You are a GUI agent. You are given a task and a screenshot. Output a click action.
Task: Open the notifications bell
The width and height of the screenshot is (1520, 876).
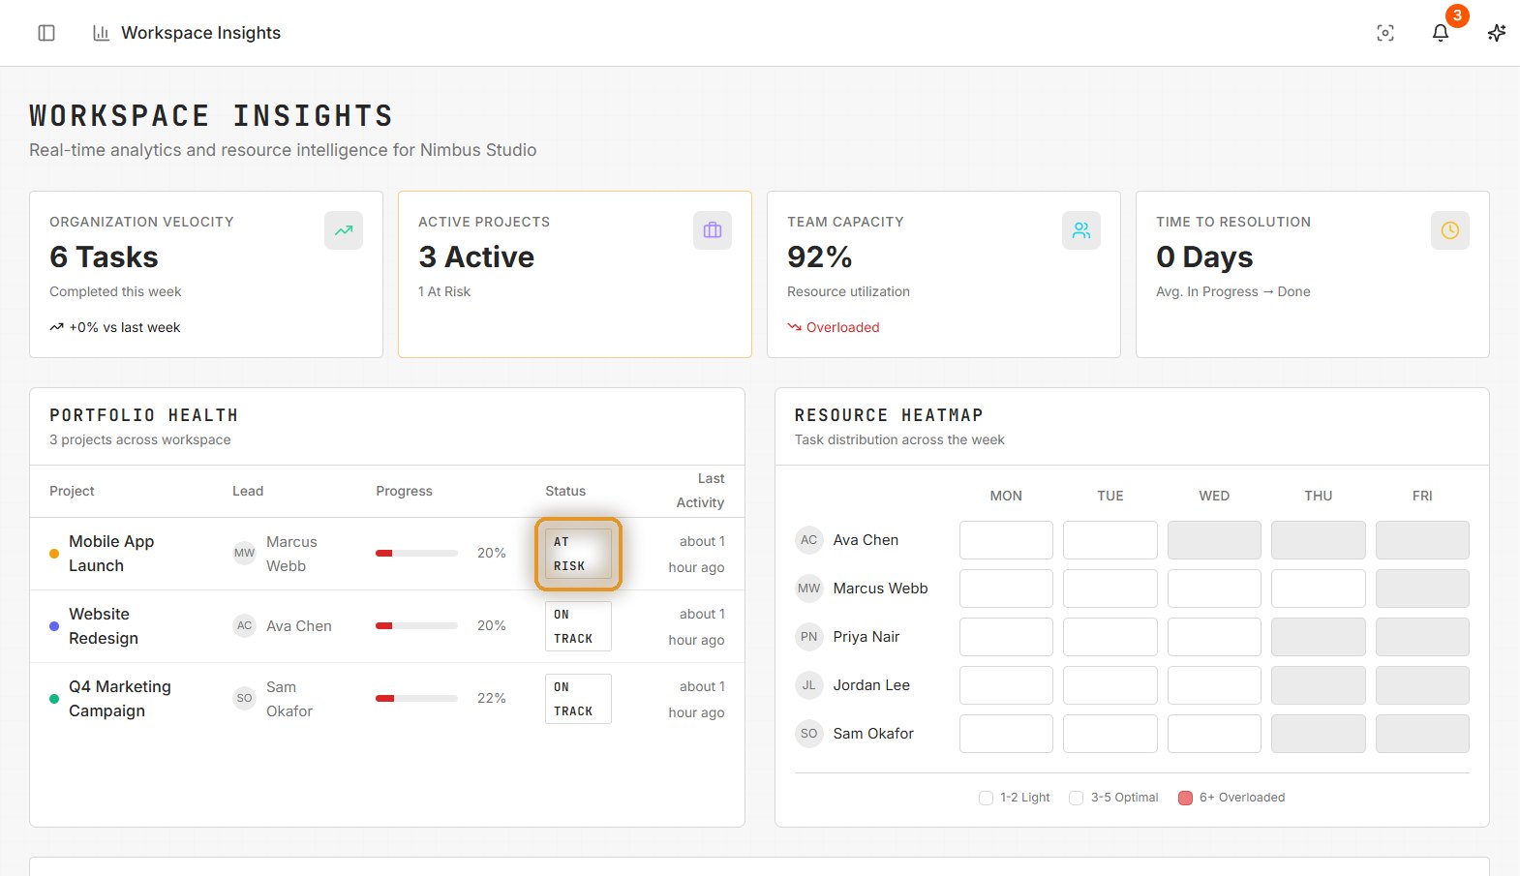click(1441, 33)
